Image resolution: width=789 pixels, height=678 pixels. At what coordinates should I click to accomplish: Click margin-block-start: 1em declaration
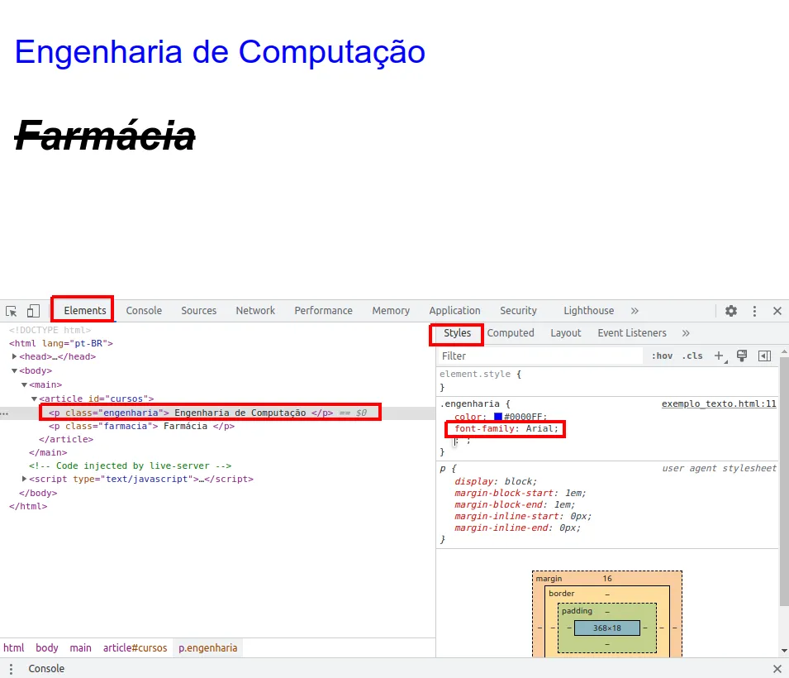coord(520,493)
